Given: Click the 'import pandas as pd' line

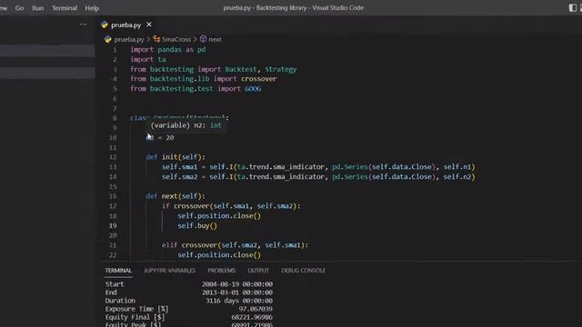Looking at the screenshot, I should click(x=167, y=50).
